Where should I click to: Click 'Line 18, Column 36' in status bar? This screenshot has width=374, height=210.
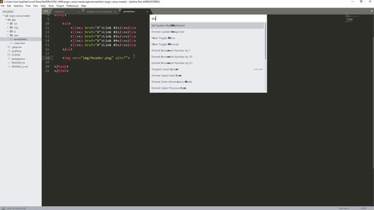16,208
